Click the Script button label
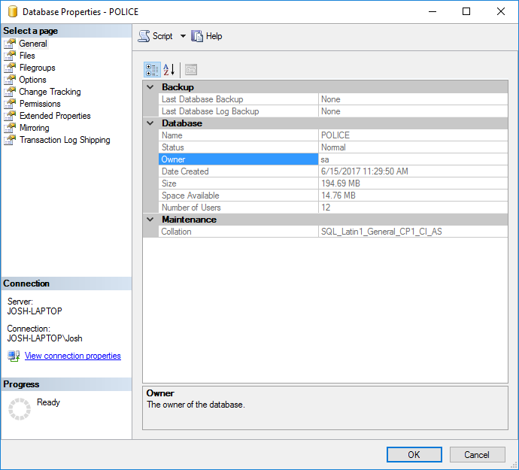The height and width of the screenshot is (470, 519). (x=162, y=36)
